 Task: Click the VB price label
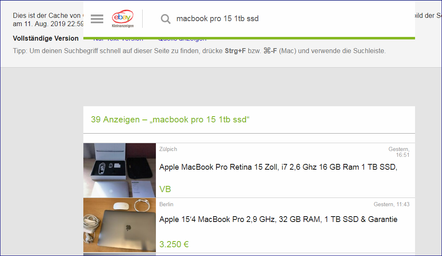165,189
